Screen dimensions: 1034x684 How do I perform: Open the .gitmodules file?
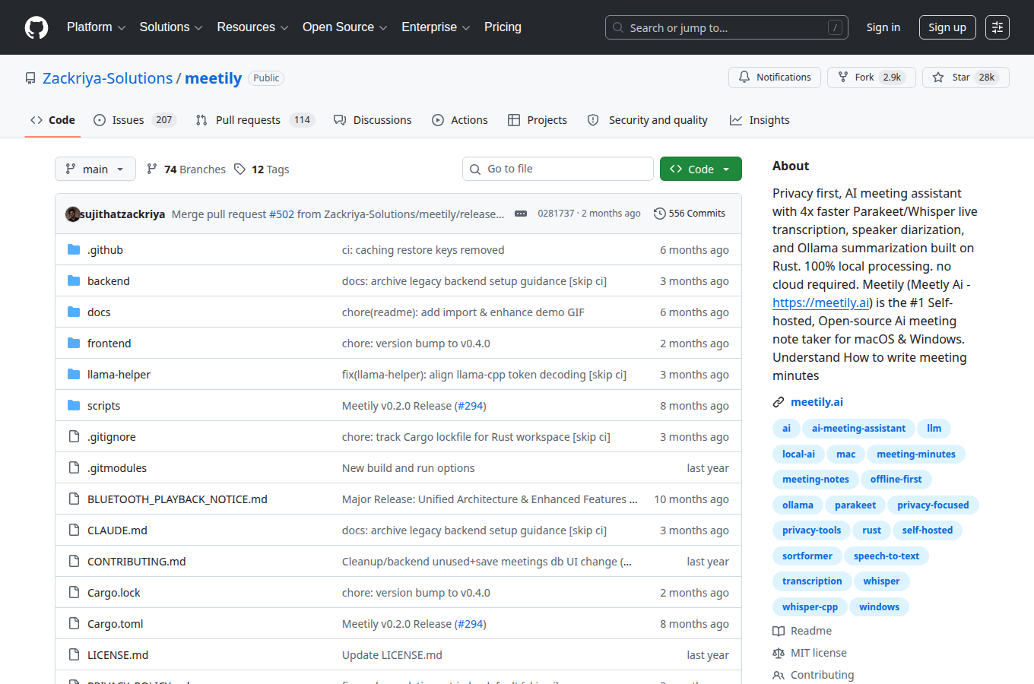[x=117, y=468]
